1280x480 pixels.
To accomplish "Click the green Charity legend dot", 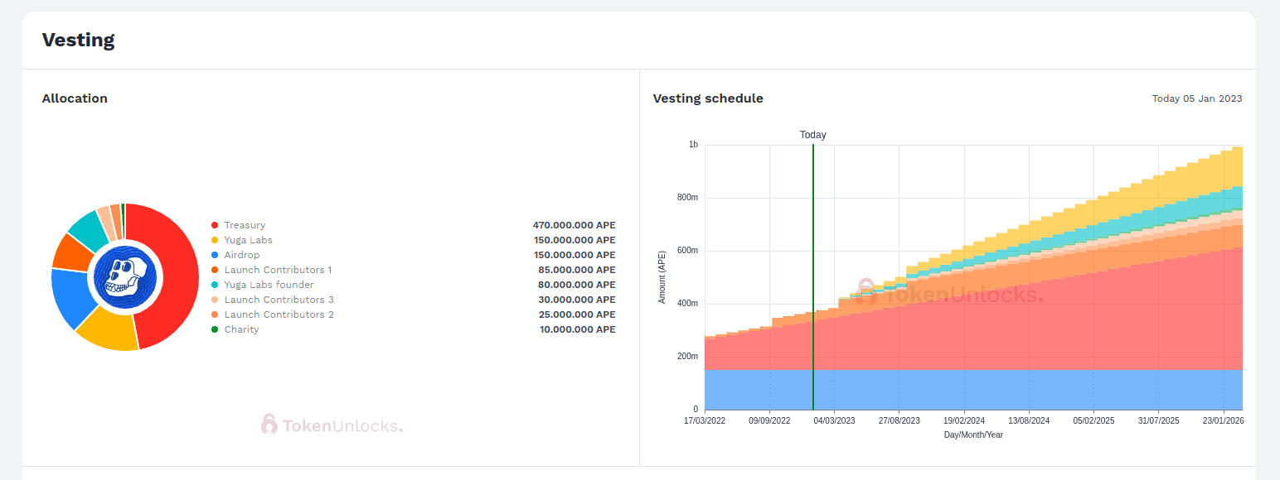I will [215, 329].
